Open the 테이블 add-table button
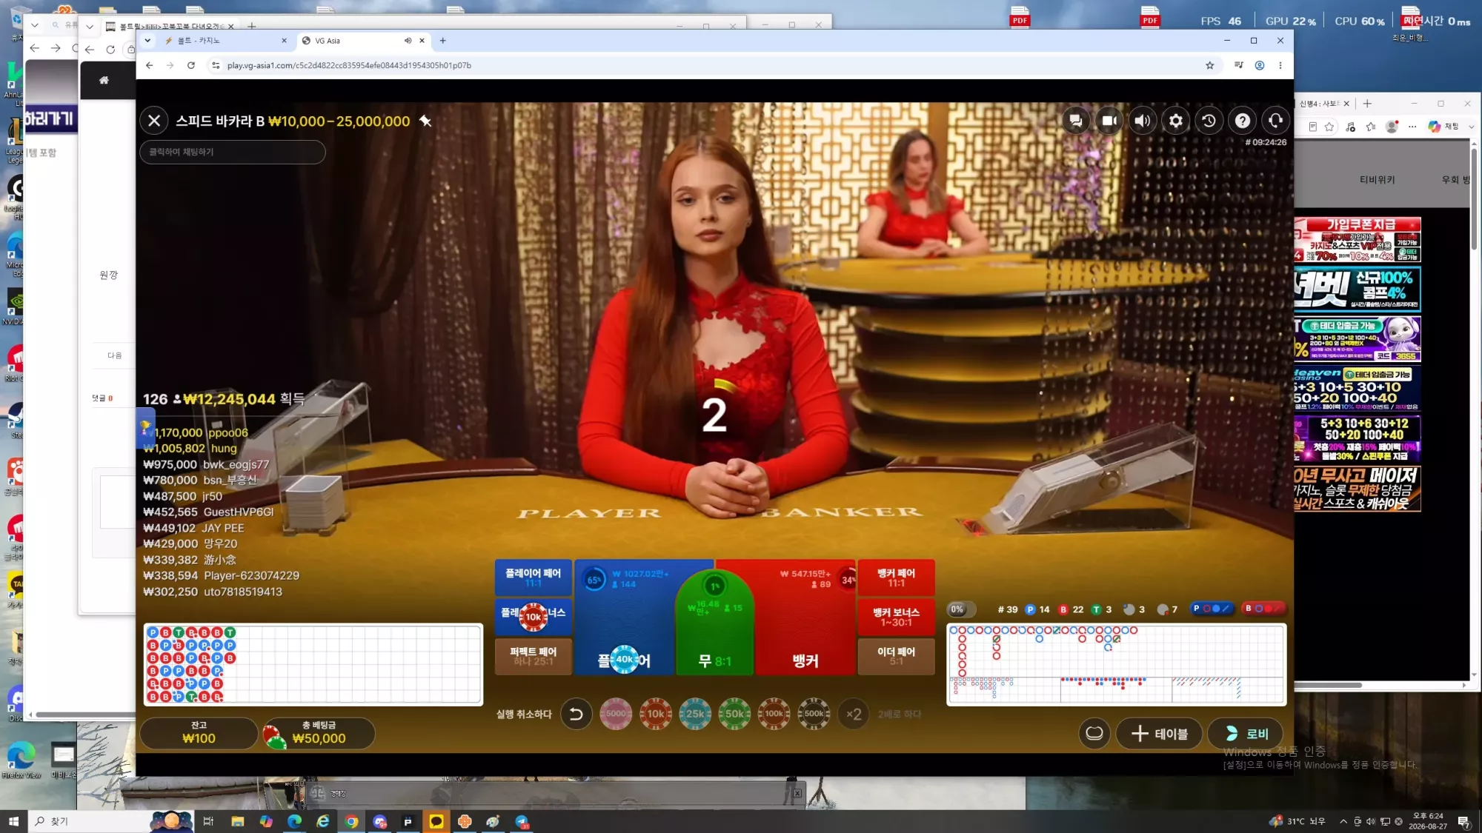The height and width of the screenshot is (833, 1482). point(1159,734)
